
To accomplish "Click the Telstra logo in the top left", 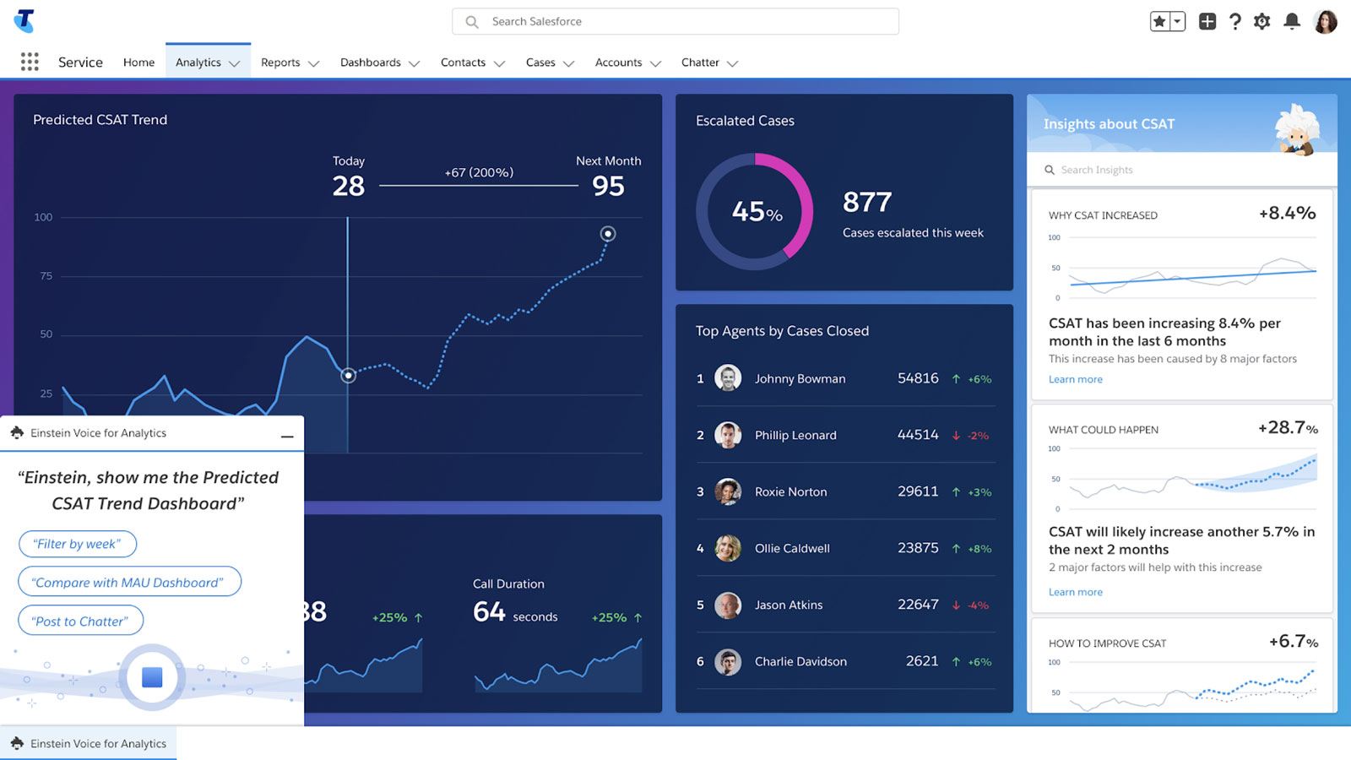I will 24,21.
